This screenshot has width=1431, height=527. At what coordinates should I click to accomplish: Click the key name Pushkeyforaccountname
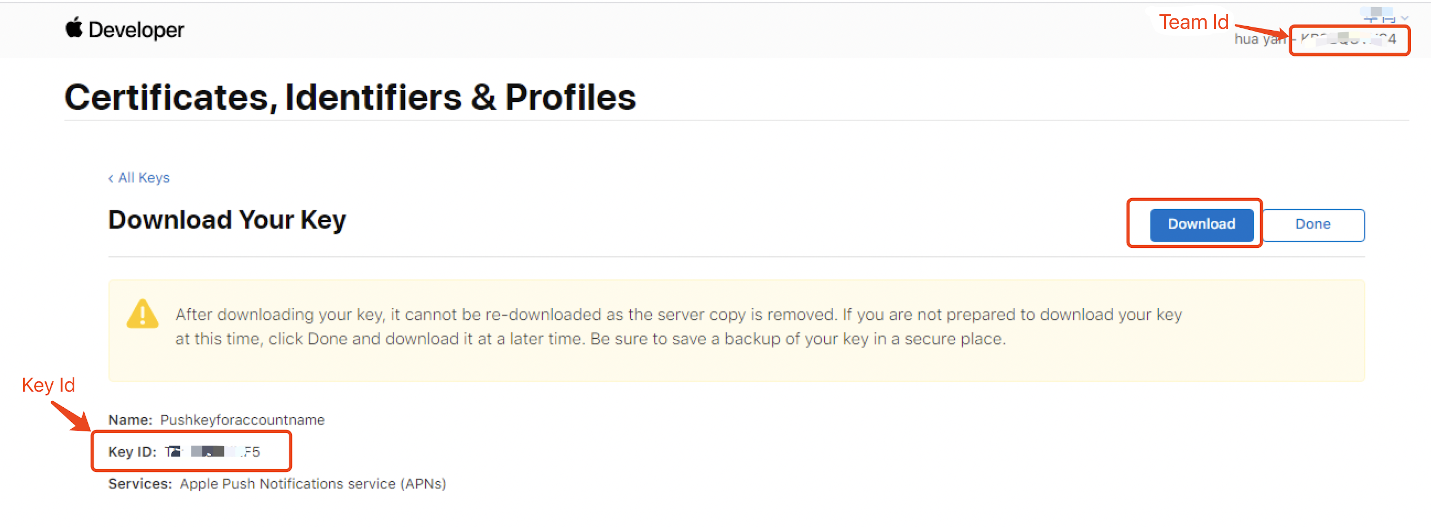click(x=242, y=420)
